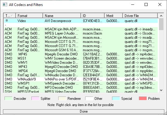
Task: Click the MPG4 format cell
Action: pos(23,71)
